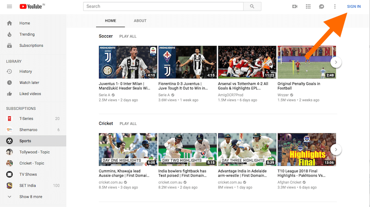
Task: Open title 'India bowlers fightback has Test poised'
Action: (182, 173)
